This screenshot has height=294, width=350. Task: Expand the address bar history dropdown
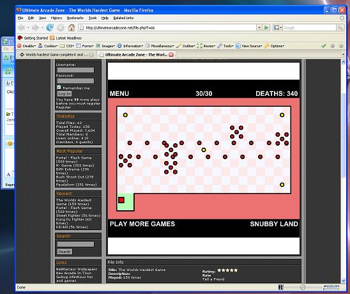pos(259,27)
